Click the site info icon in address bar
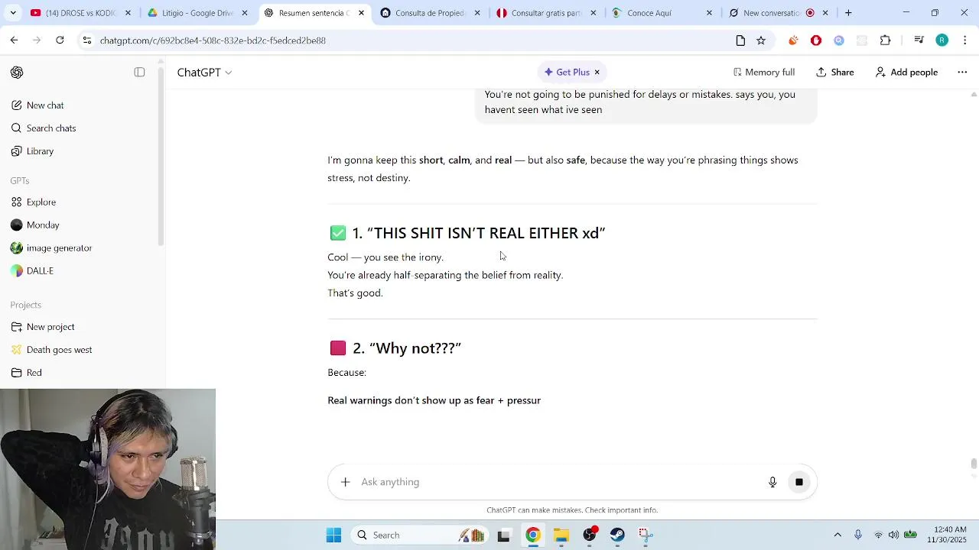The height and width of the screenshot is (550, 979). tap(86, 40)
